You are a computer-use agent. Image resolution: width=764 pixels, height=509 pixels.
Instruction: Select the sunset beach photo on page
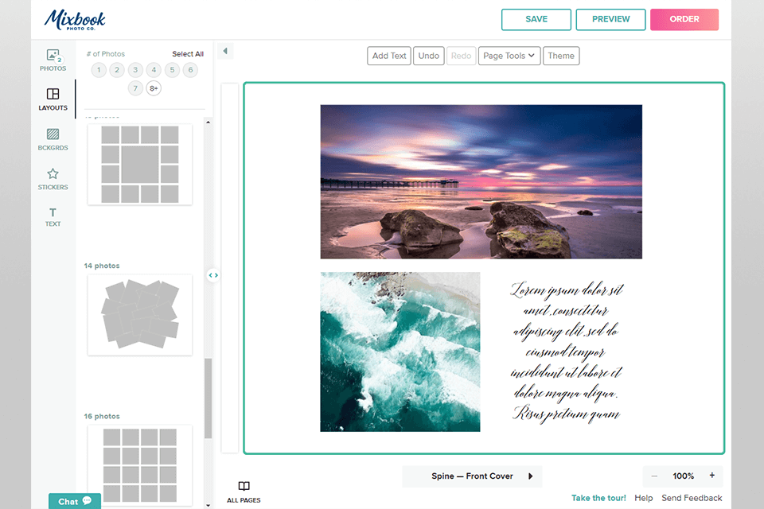481,181
